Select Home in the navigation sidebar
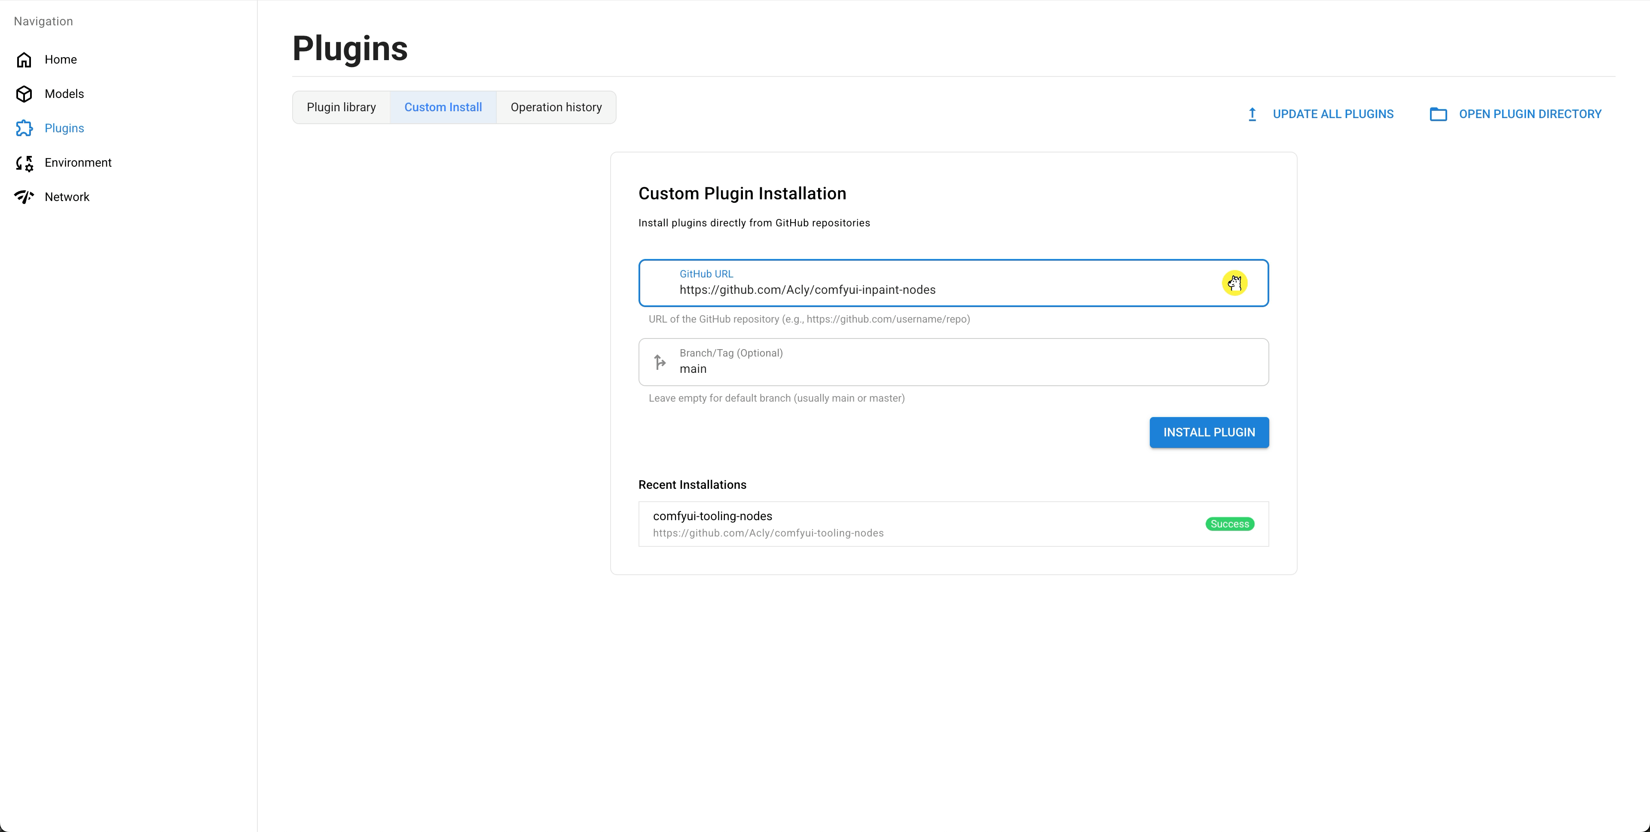This screenshot has width=1650, height=832. 61,59
